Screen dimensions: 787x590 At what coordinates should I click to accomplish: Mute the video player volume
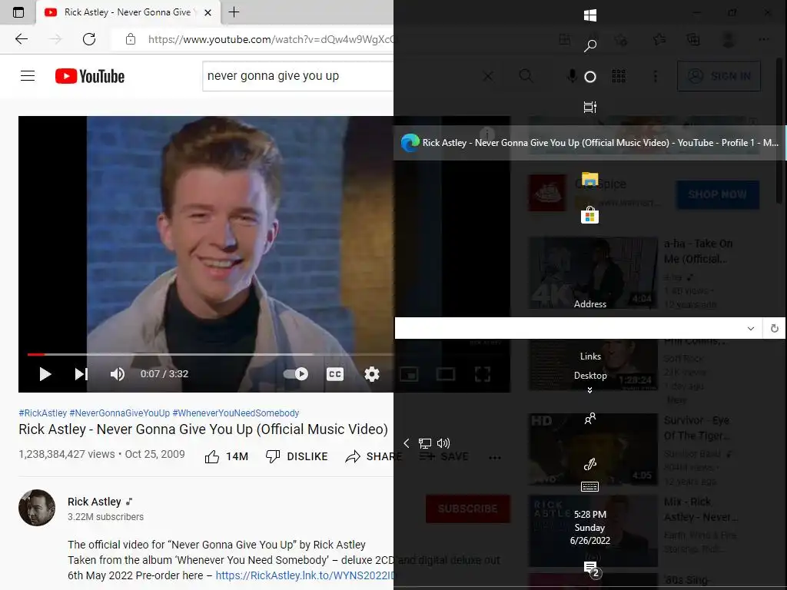click(118, 374)
